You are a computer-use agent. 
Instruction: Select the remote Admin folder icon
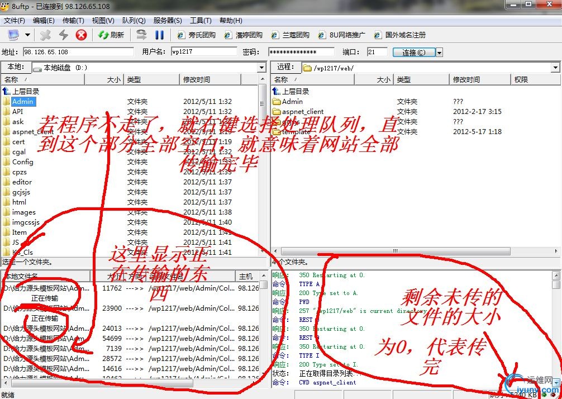click(x=277, y=102)
